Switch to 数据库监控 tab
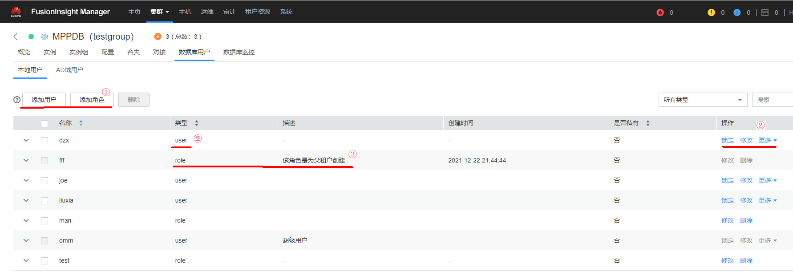Image resolution: width=793 pixels, height=272 pixels. 239,52
